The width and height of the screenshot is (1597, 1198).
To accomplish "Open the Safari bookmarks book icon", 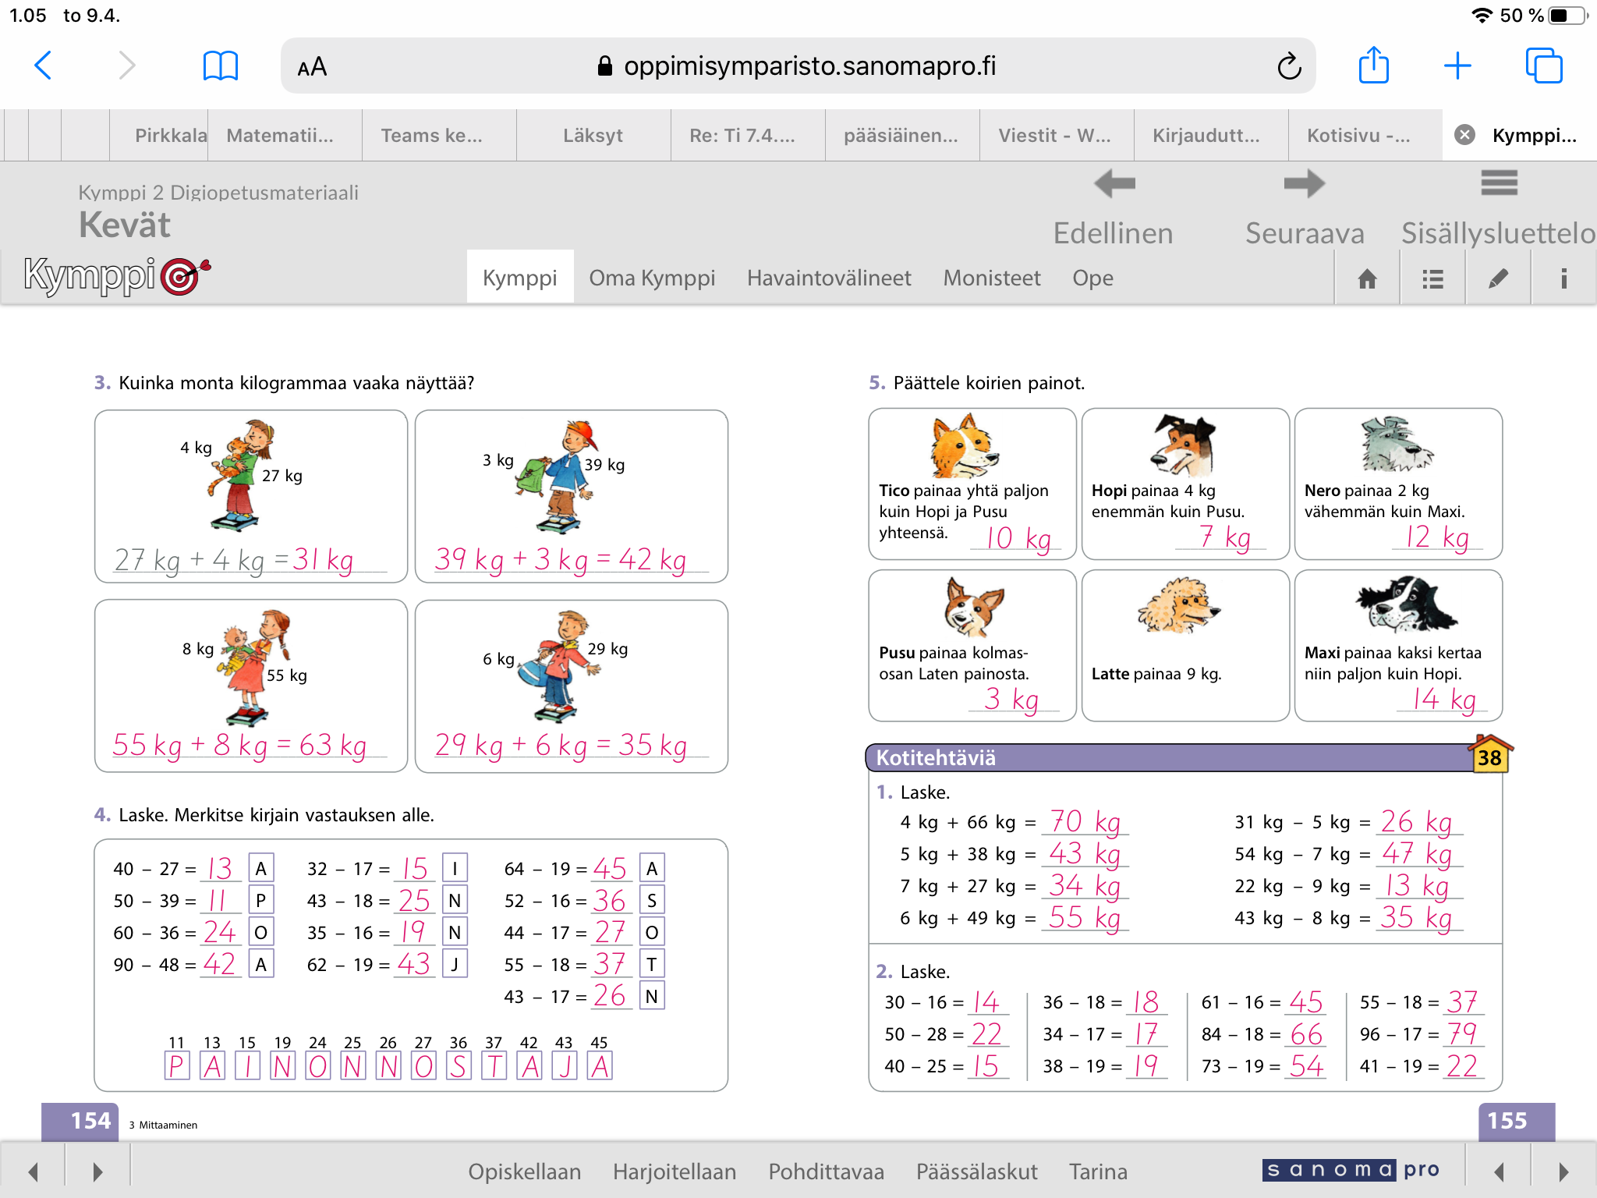I will (220, 66).
